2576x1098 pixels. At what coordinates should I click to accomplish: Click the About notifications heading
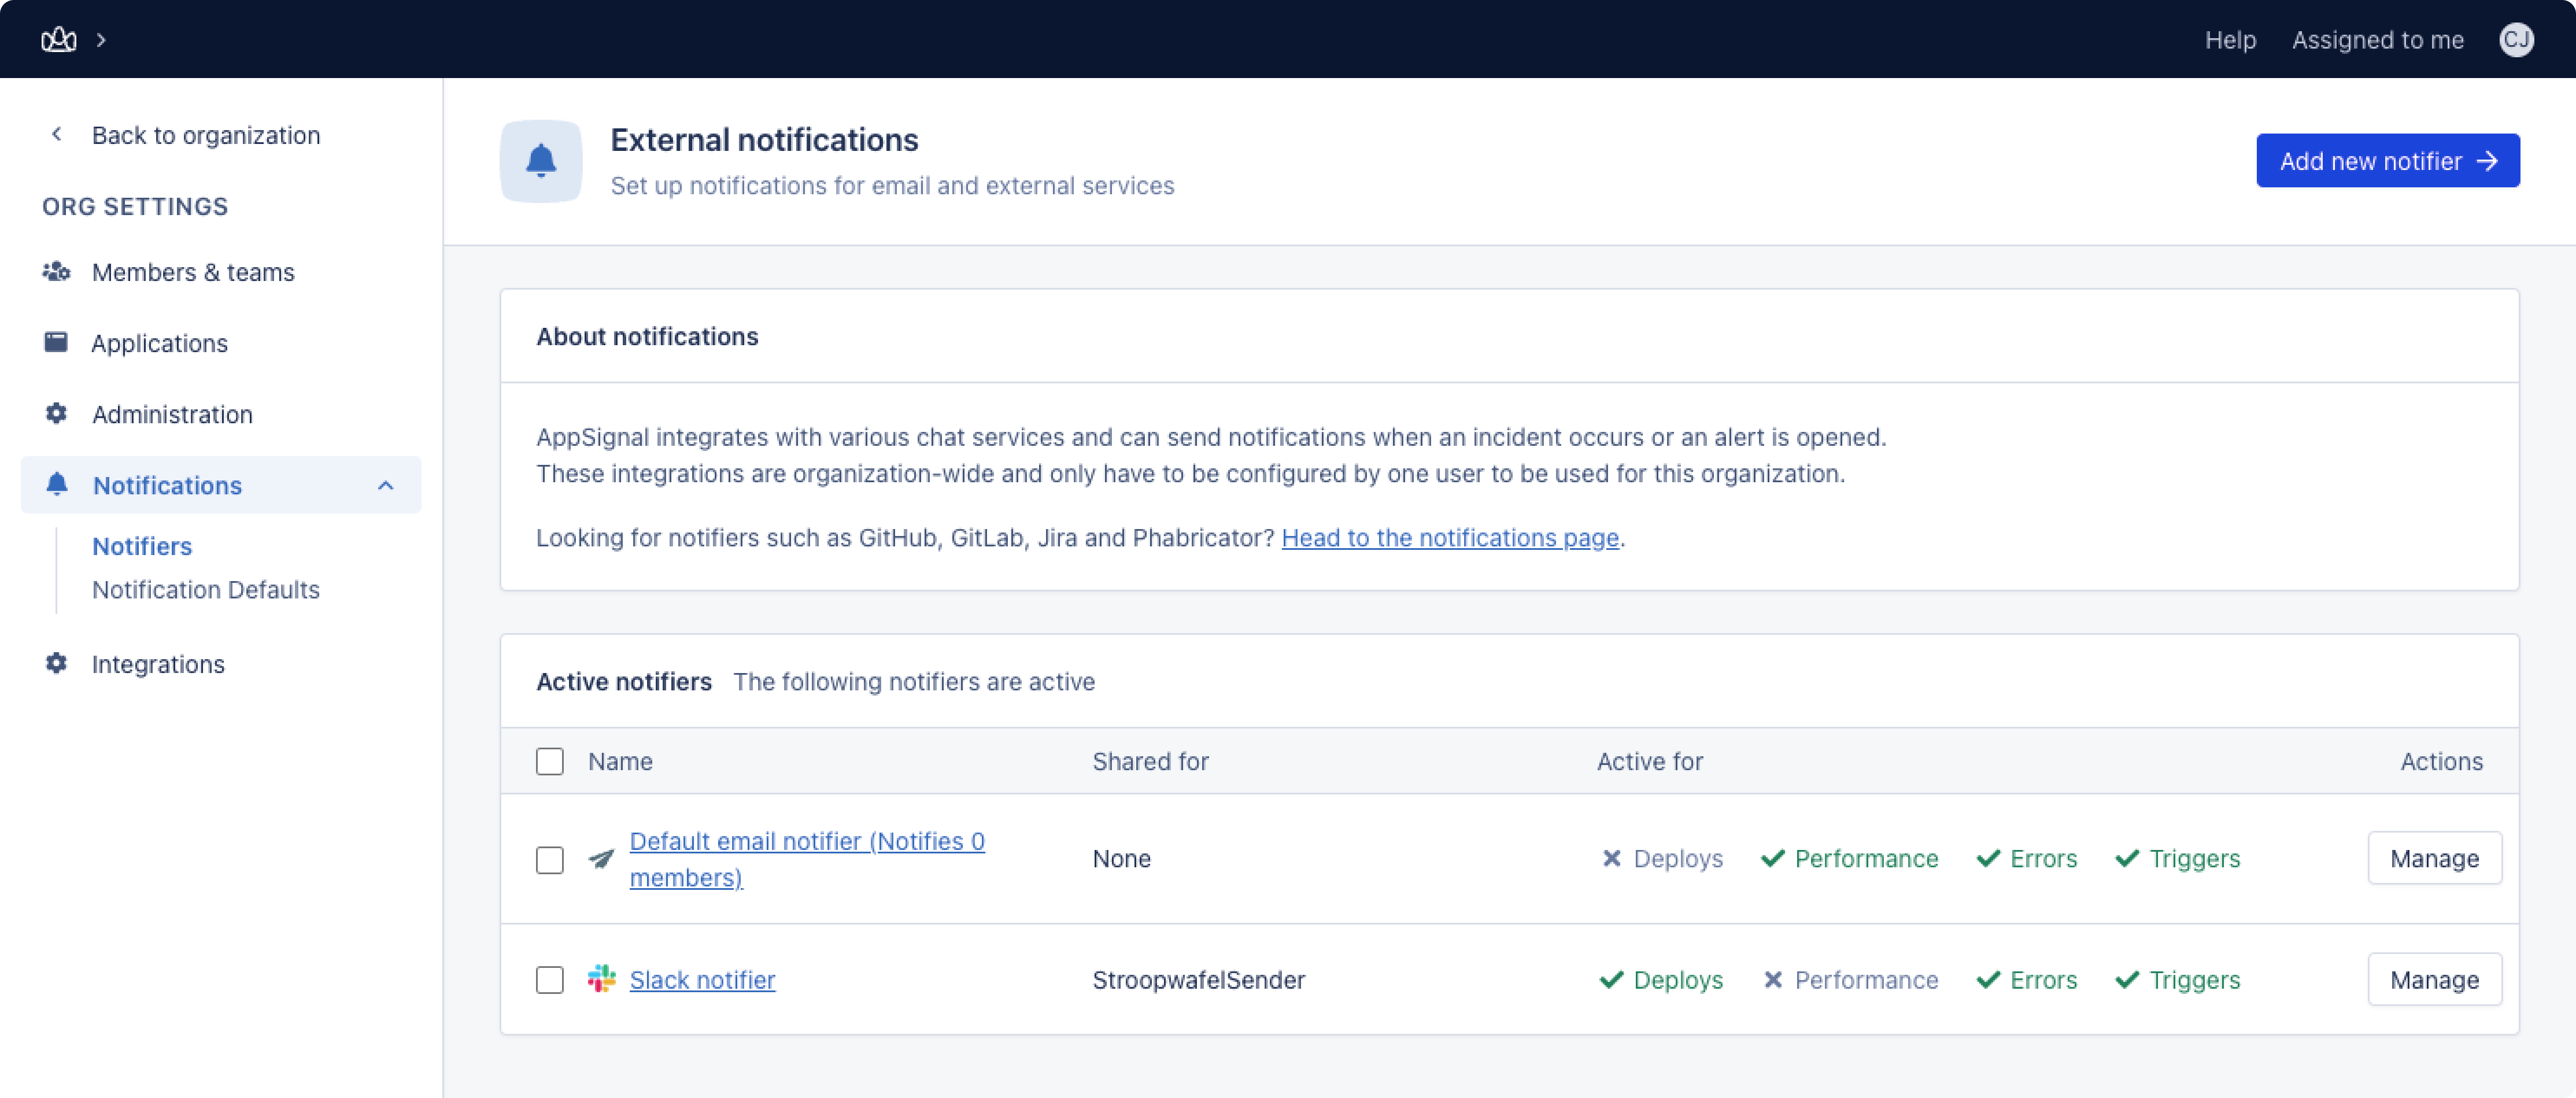(x=647, y=336)
